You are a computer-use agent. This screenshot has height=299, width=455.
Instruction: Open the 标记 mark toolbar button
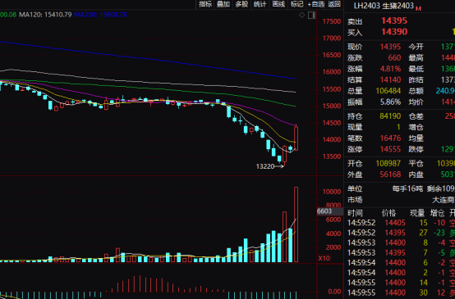[x=296, y=4]
